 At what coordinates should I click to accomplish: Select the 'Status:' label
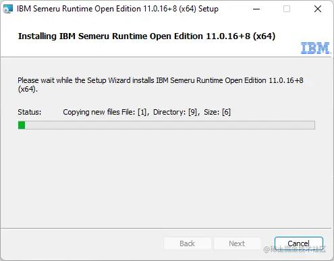pyautogui.click(x=30, y=112)
